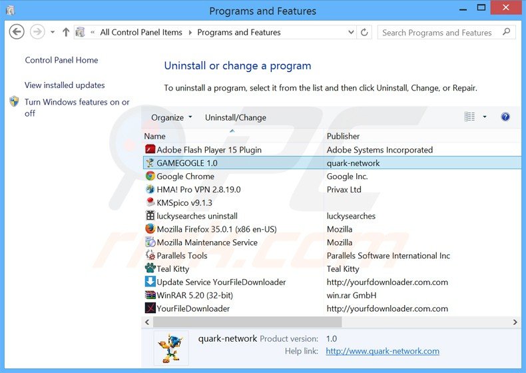The image size is (526, 373).
Task: Go back with the Back arrow button
Action: [x=17, y=32]
